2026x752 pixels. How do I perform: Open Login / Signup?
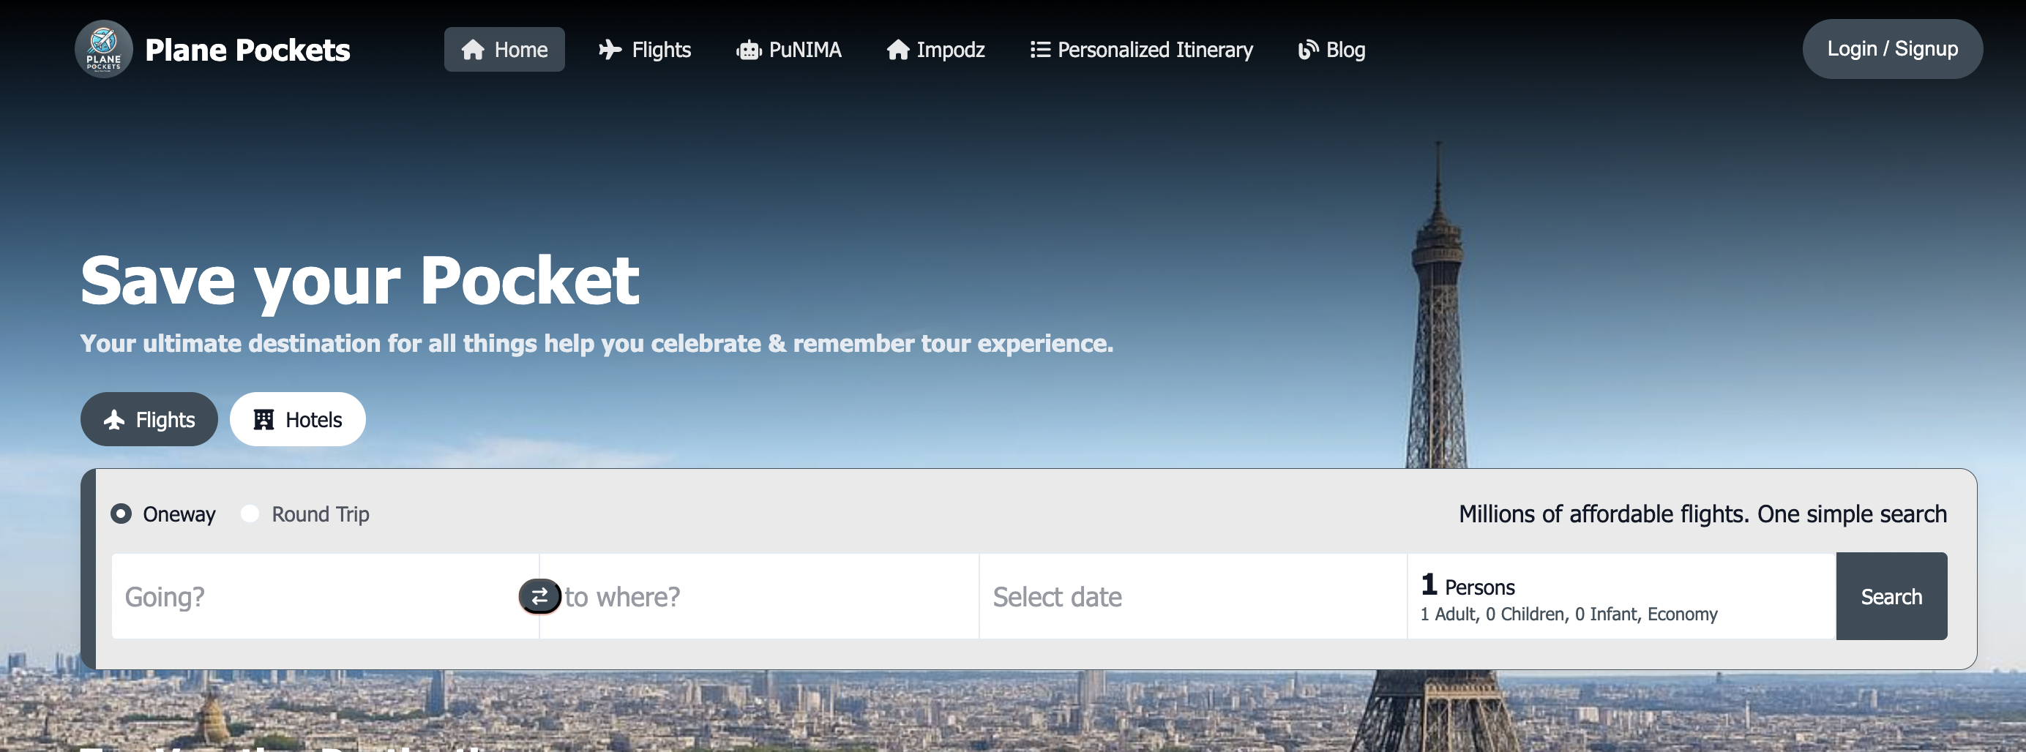click(x=1892, y=49)
